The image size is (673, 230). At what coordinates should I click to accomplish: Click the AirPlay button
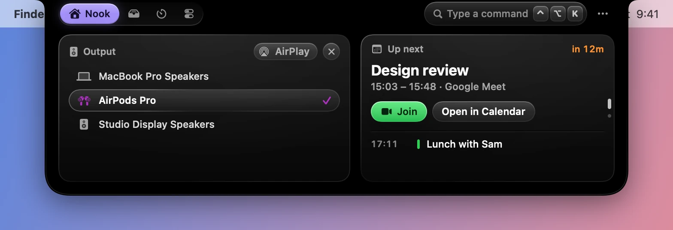pos(285,51)
